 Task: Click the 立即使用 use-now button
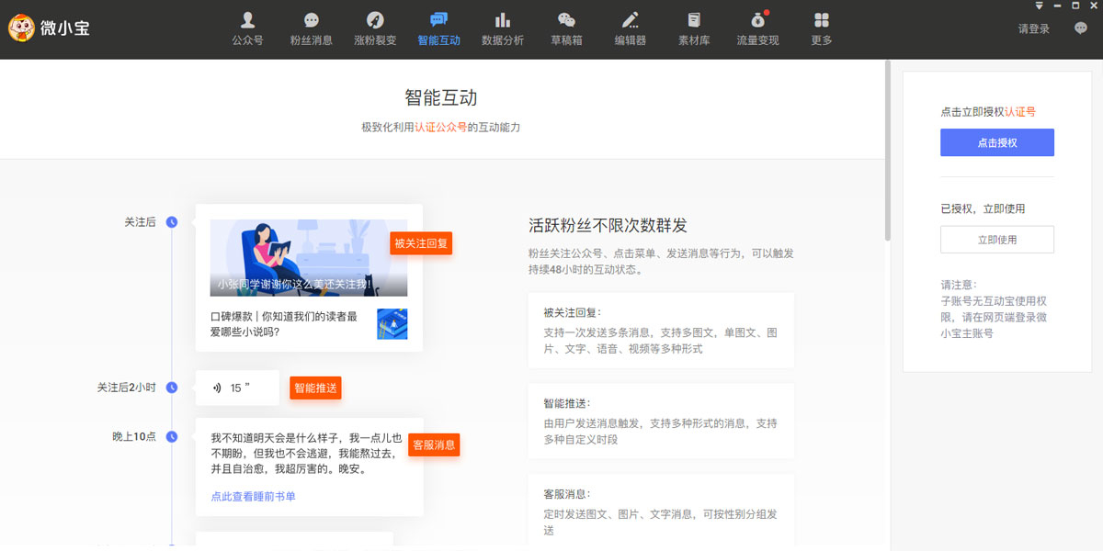tap(996, 239)
